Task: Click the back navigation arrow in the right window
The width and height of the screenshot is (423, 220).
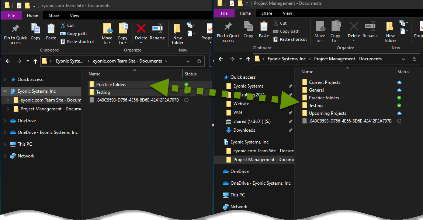Action: coord(221,59)
